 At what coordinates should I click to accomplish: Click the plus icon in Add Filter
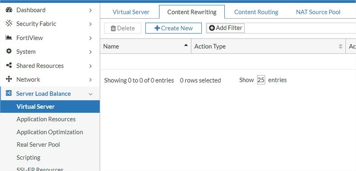(211, 28)
